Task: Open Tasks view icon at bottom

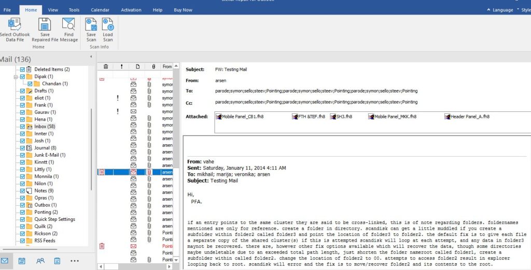Action: click(x=57, y=261)
